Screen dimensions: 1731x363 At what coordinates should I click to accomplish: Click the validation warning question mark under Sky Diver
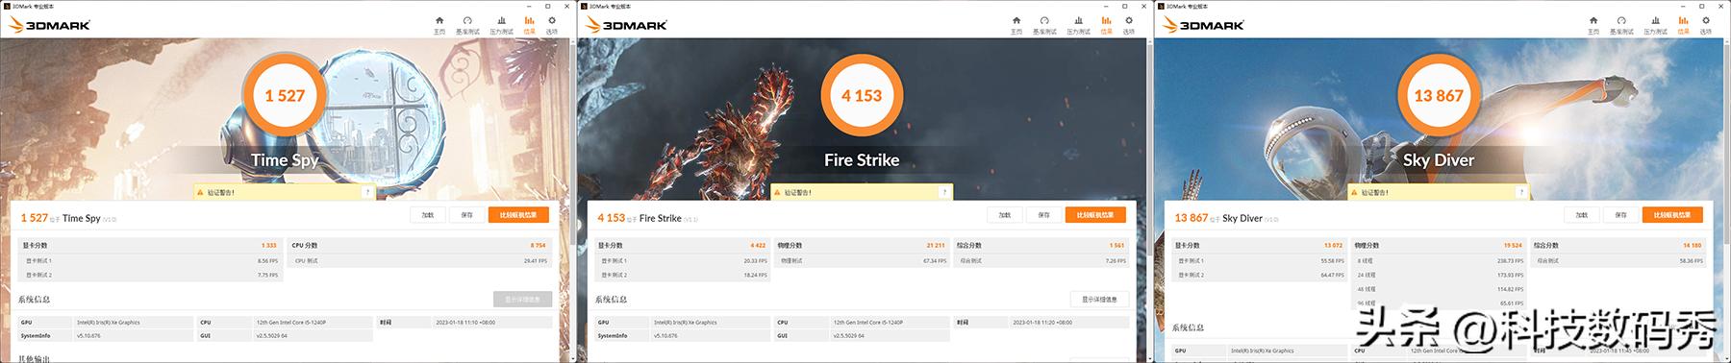[x=1521, y=192]
